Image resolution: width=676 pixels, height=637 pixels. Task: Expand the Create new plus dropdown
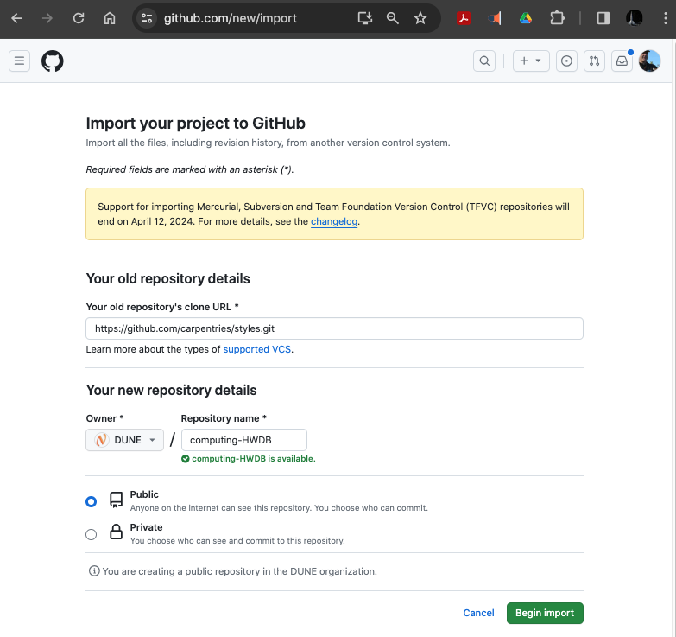point(531,61)
